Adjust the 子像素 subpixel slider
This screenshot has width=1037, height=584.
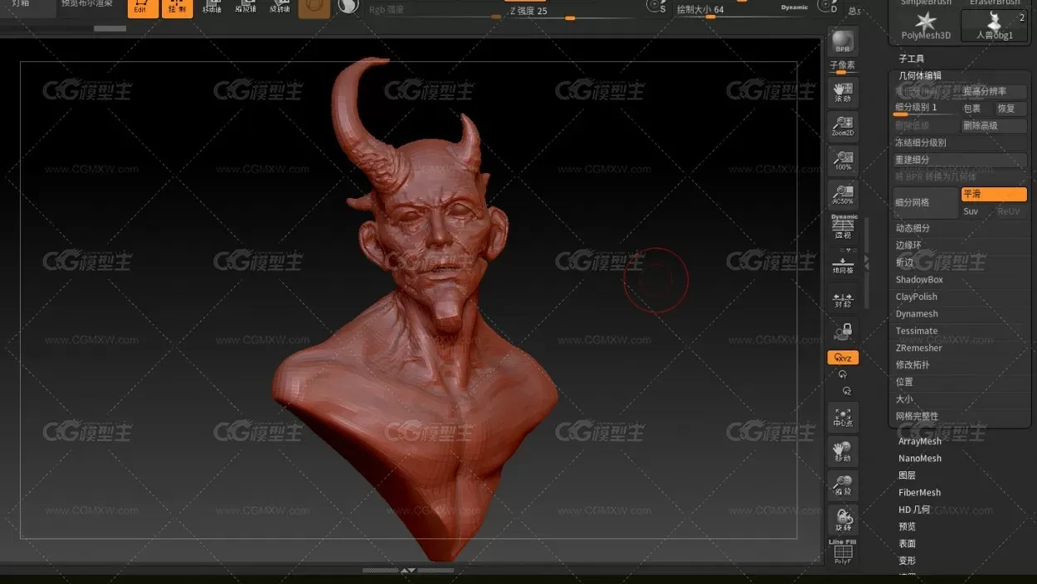(x=842, y=66)
